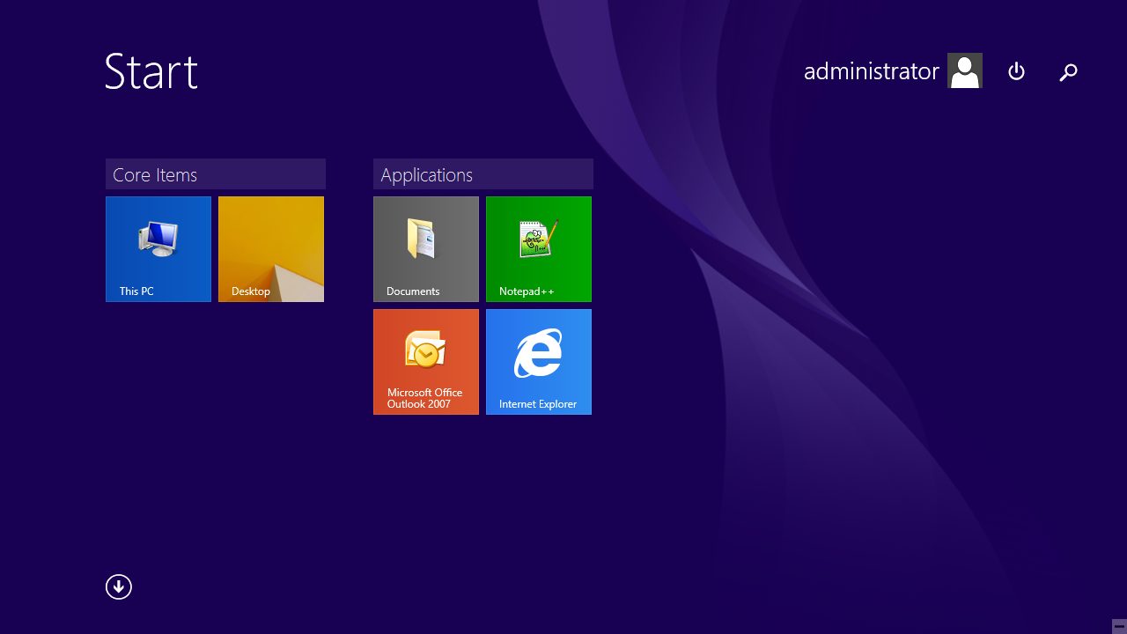Show all apps with down arrow
The image size is (1127, 634).
point(119,587)
